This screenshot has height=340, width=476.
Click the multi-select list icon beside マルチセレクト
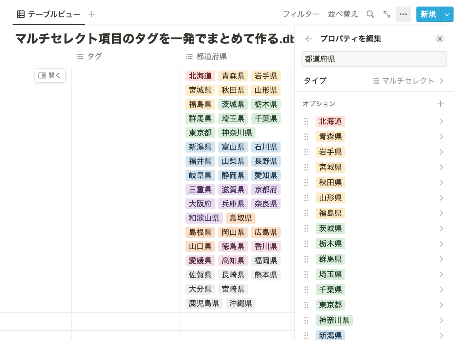coord(375,81)
